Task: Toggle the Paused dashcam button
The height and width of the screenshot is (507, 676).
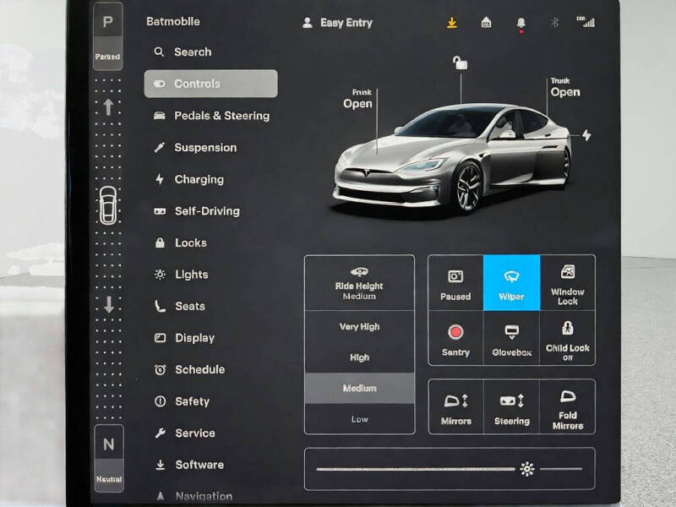Action: (455, 283)
